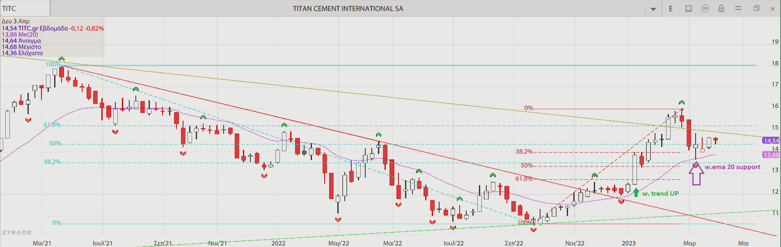Click the Νοε'22 time axis label

click(x=575, y=243)
